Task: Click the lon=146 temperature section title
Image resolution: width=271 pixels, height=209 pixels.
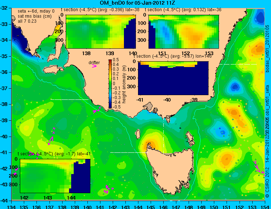Action: 173,56
